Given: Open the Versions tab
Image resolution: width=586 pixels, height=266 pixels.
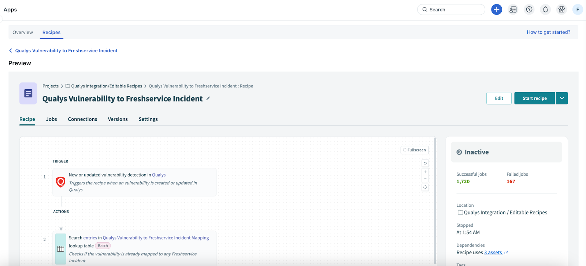Looking at the screenshot, I should click(x=118, y=119).
